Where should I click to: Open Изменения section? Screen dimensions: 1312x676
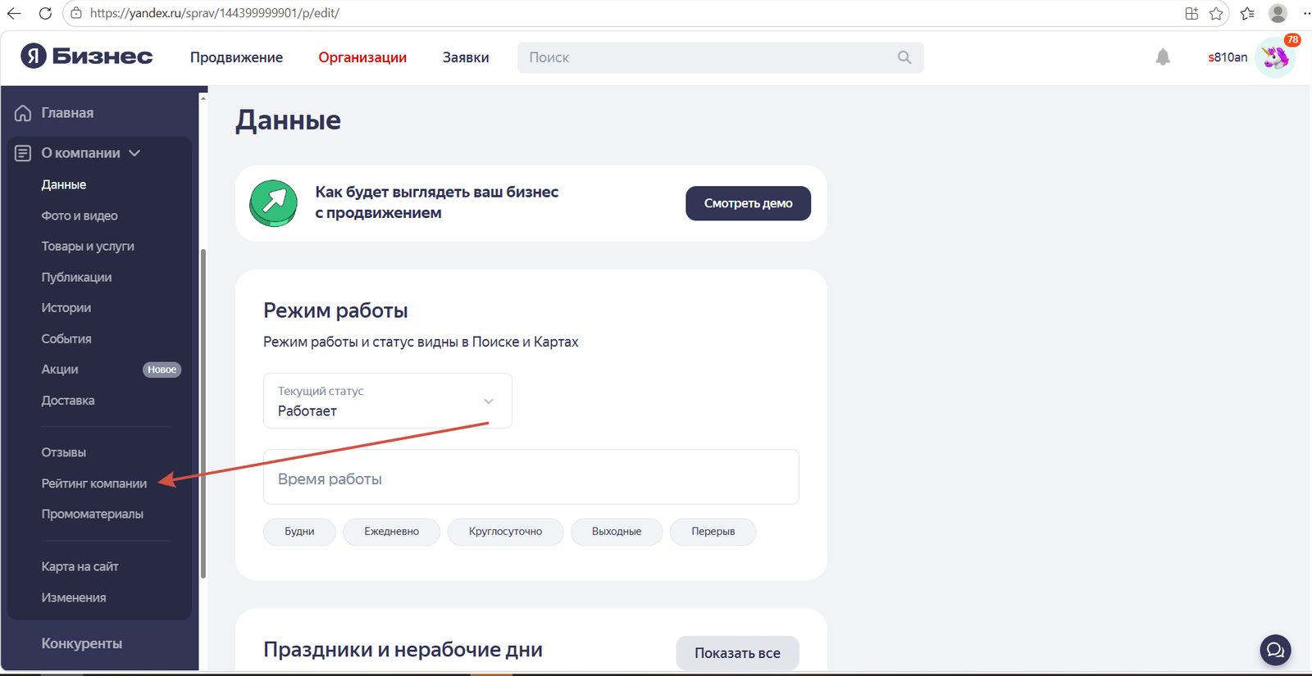click(74, 597)
